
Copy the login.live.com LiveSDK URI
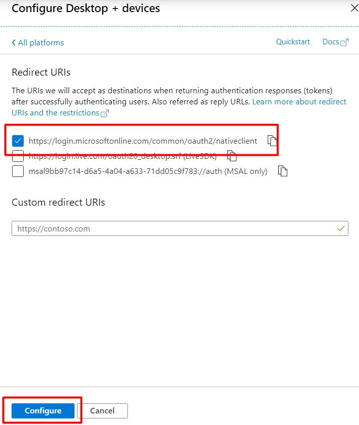232,156
